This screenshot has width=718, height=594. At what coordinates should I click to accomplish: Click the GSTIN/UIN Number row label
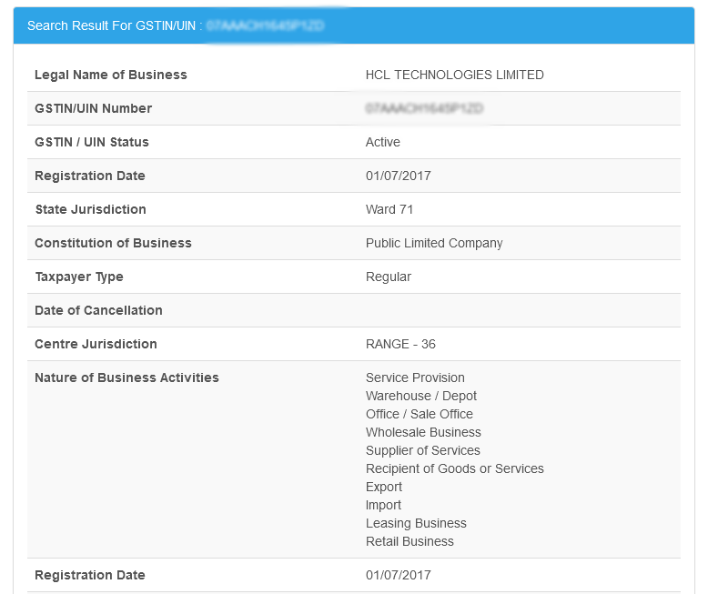pos(93,108)
